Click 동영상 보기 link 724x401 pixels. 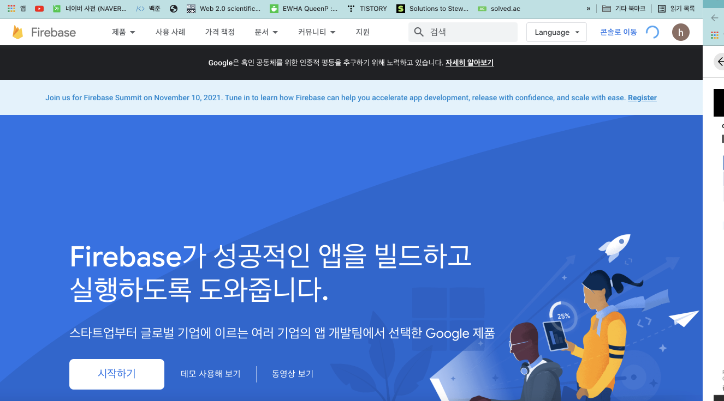pyautogui.click(x=293, y=374)
